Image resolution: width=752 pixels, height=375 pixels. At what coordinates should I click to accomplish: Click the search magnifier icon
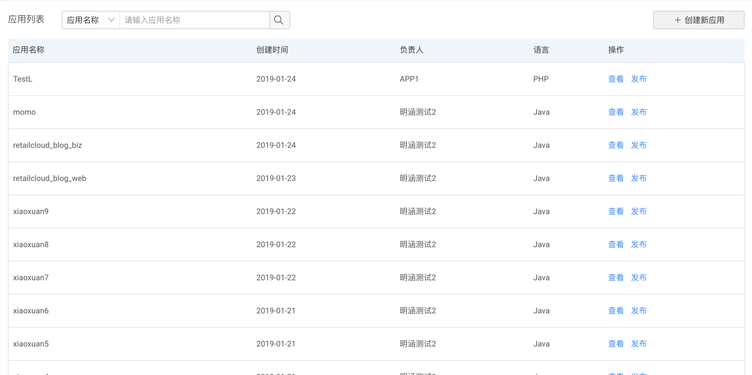pyautogui.click(x=279, y=20)
